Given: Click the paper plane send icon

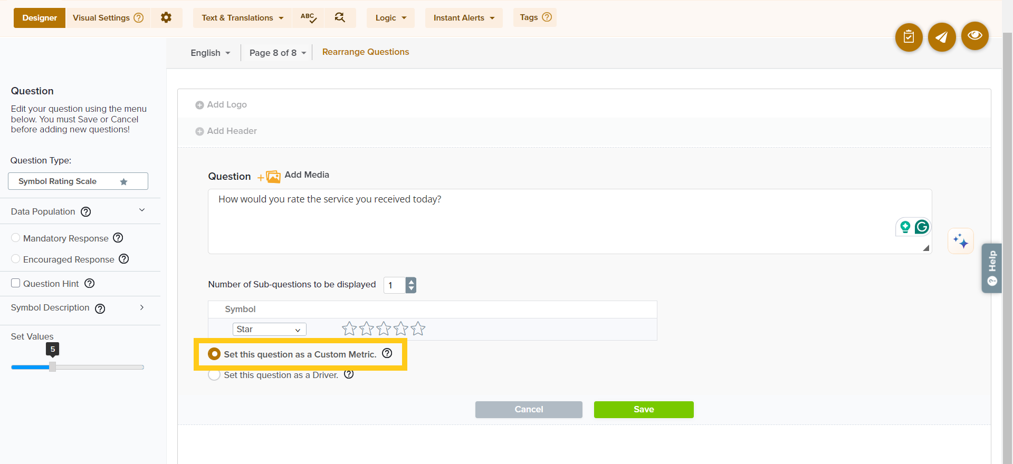Looking at the screenshot, I should coord(942,37).
